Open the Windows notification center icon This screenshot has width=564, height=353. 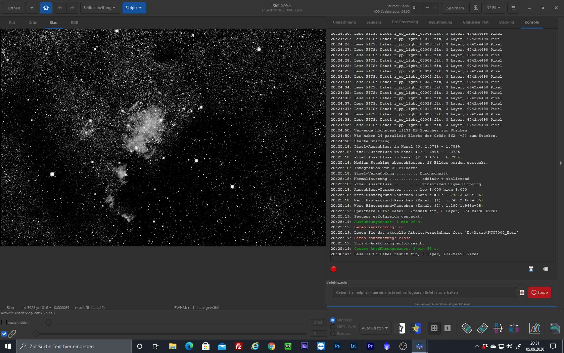pos(553,346)
